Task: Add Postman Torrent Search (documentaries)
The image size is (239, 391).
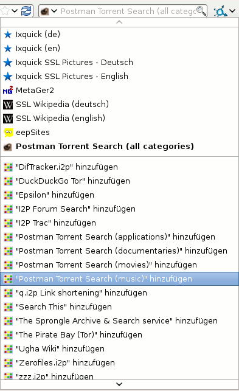Action: [119, 251]
